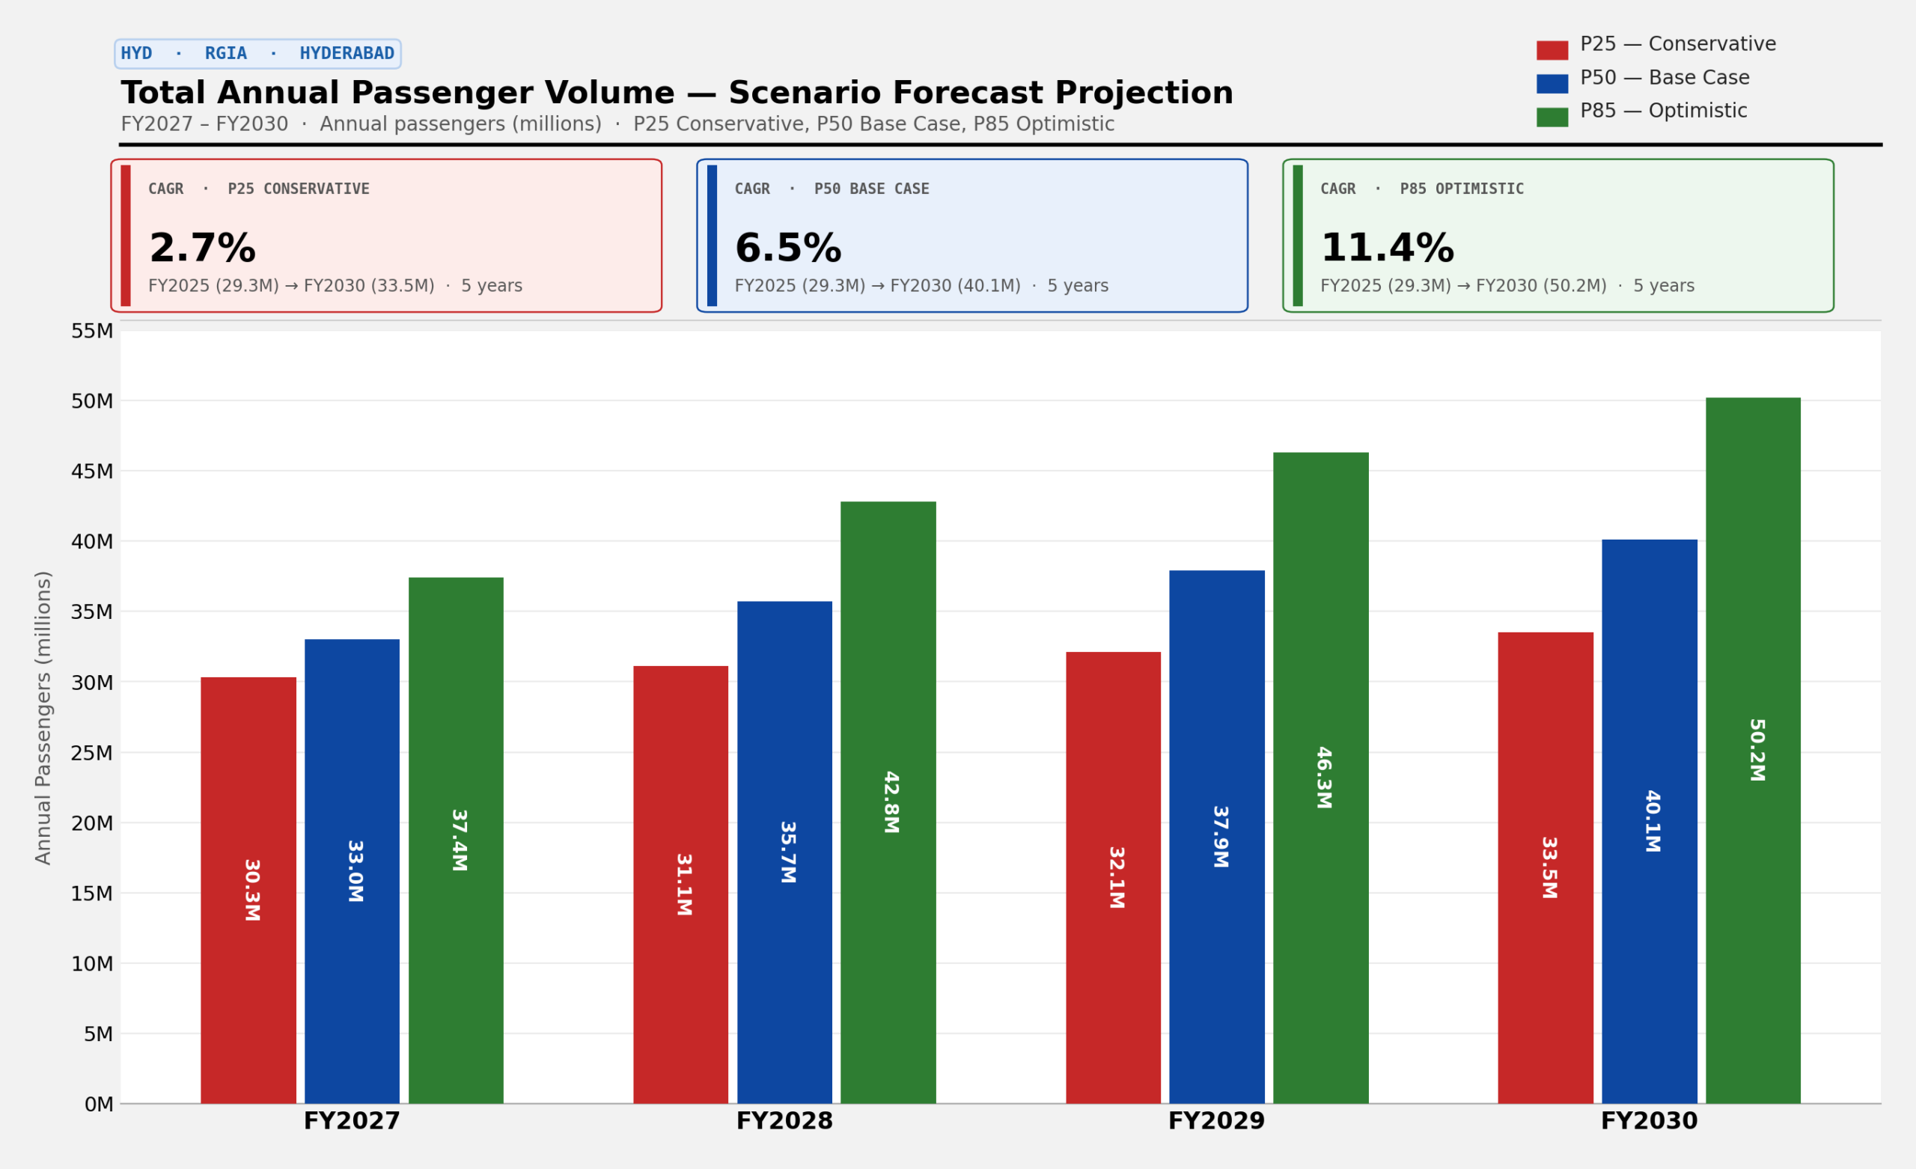Click the FY2028 x-axis label
Screen dimensions: 1916x1169
click(784, 1122)
